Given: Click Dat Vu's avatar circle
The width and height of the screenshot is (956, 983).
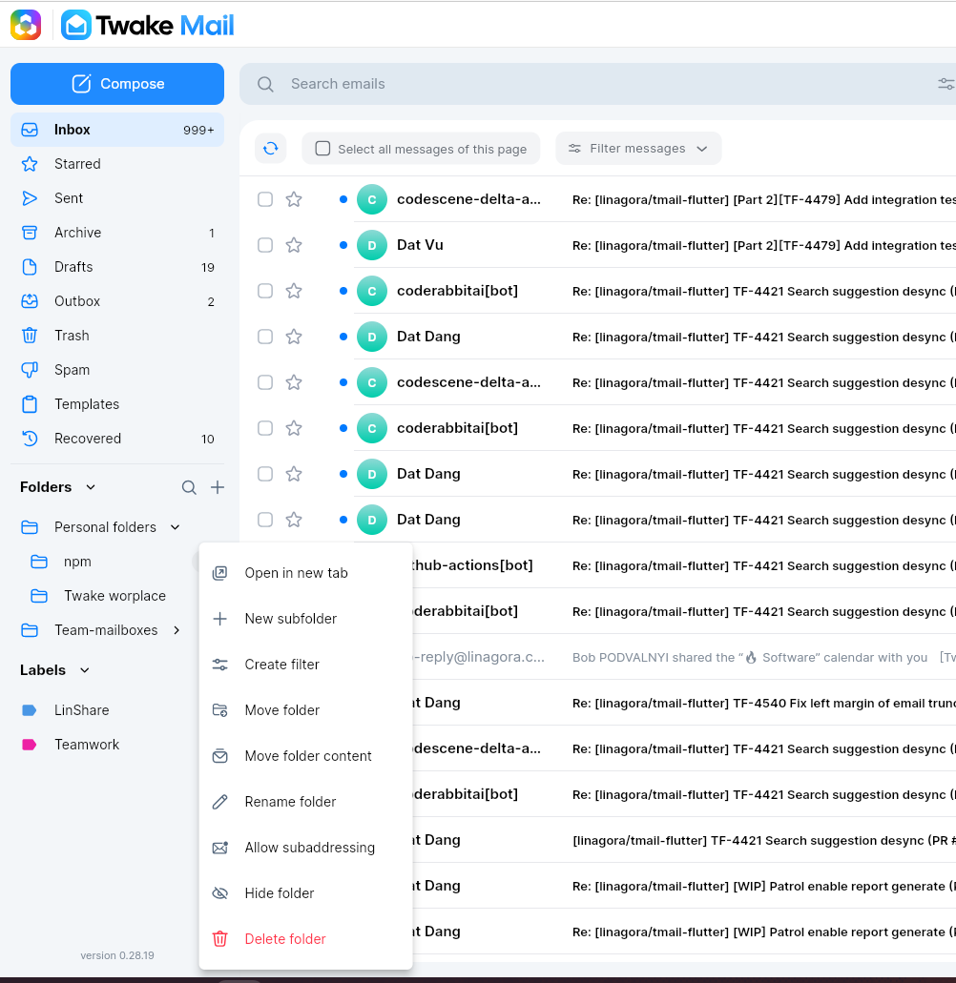Looking at the screenshot, I should [371, 245].
